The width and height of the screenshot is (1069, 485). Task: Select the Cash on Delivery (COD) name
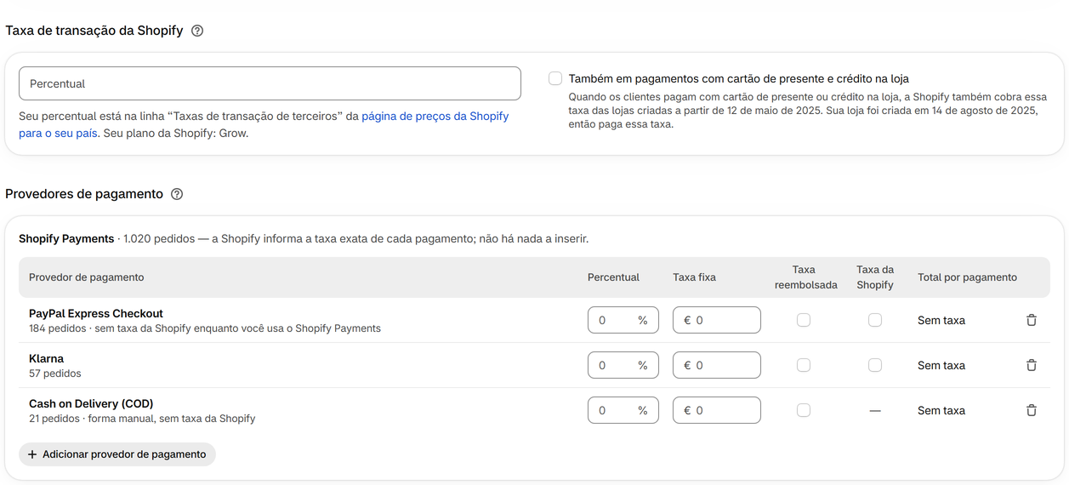pos(91,403)
